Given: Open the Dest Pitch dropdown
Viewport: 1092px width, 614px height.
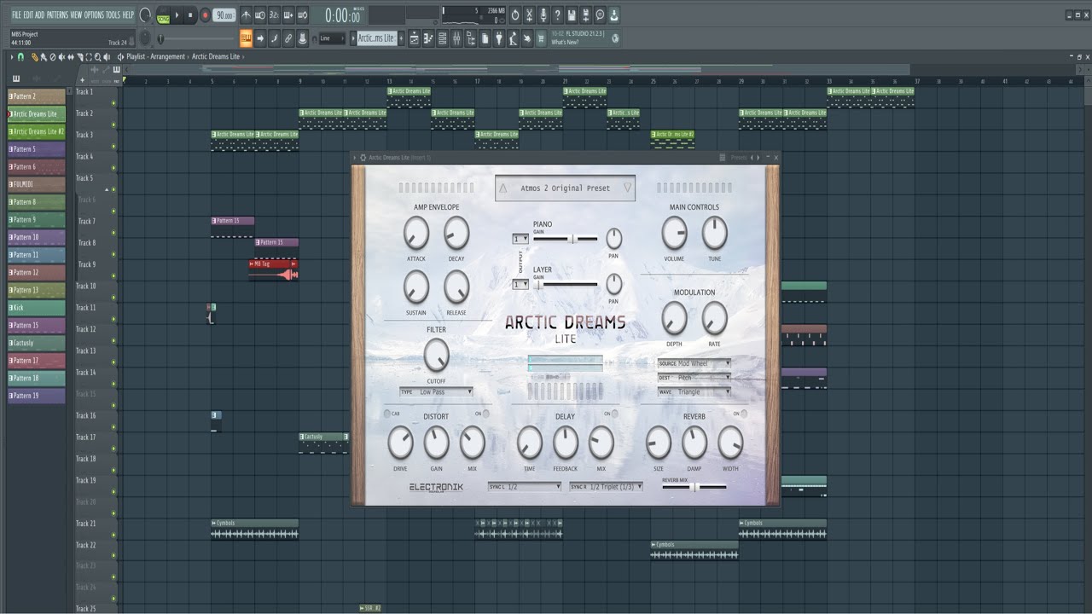Looking at the screenshot, I should coord(694,378).
